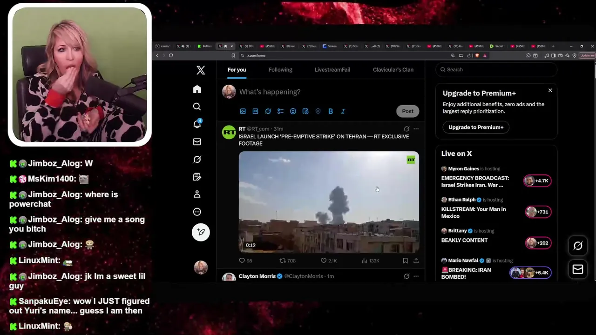Switch to the Screen browser tab
Viewport: 596px width, 335px height.
(330, 46)
